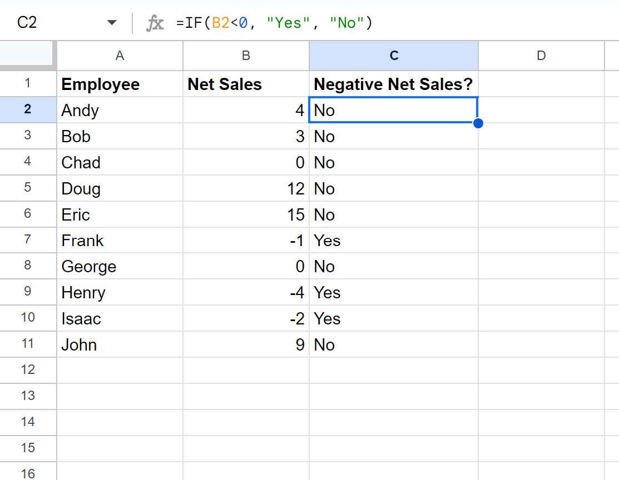
Task: Select column A header
Action: pos(120,56)
